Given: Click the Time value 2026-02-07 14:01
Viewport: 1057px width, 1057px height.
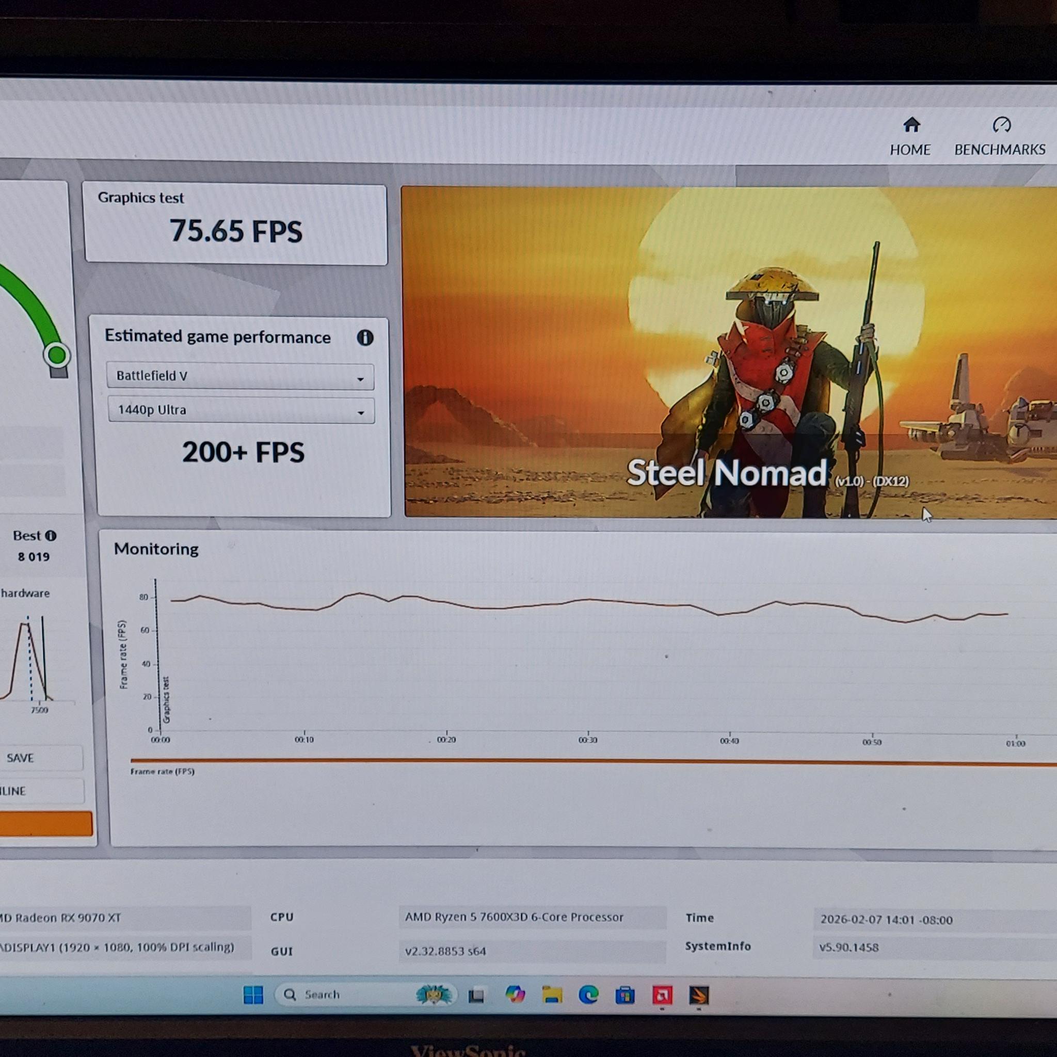Looking at the screenshot, I should pos(935,920).
